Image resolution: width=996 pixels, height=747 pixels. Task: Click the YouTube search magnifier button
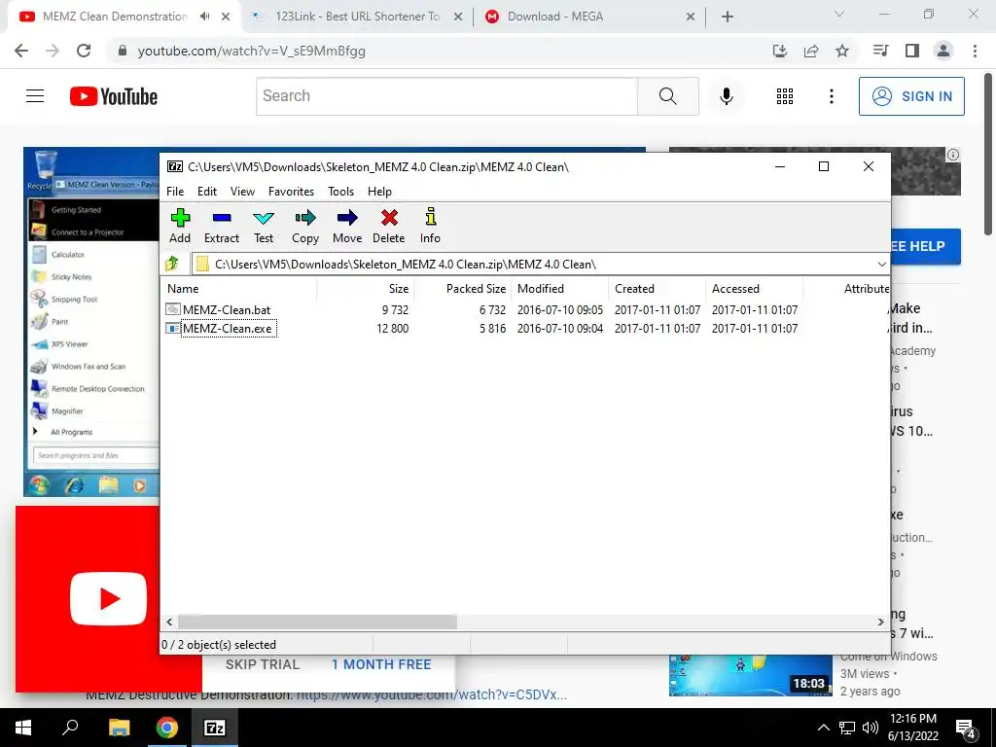tap(667, 96)
